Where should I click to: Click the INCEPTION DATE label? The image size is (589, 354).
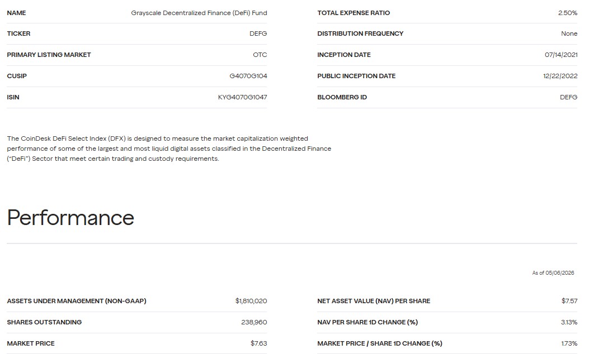tap(343, 55)
